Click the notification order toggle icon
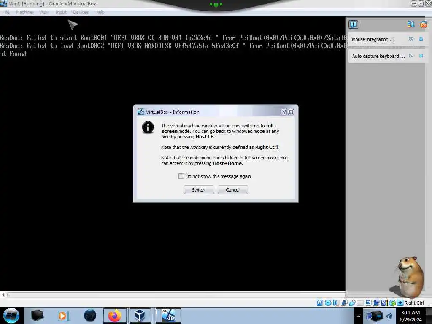 tap(411, 24)
